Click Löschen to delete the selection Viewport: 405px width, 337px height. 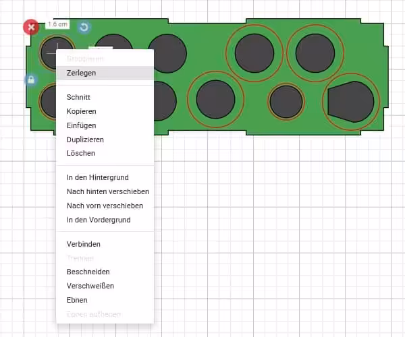click(81, 153)
